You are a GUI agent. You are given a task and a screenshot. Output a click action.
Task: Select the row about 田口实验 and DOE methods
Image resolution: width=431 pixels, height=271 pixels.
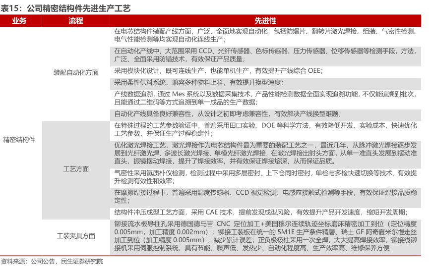pos(265,129)
